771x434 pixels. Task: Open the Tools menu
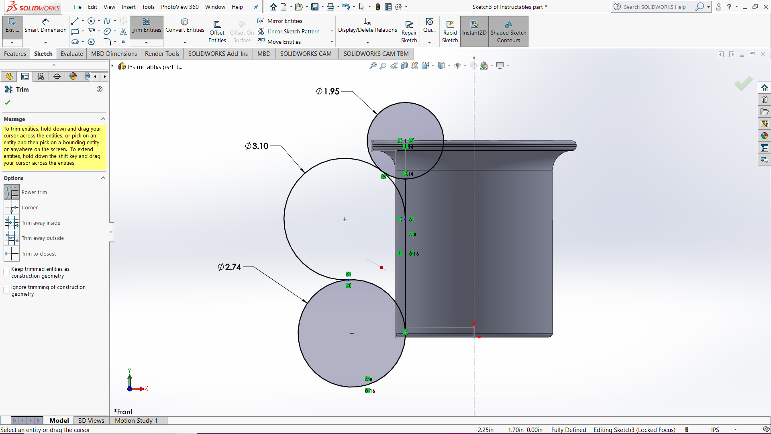[x=148, y=7]
